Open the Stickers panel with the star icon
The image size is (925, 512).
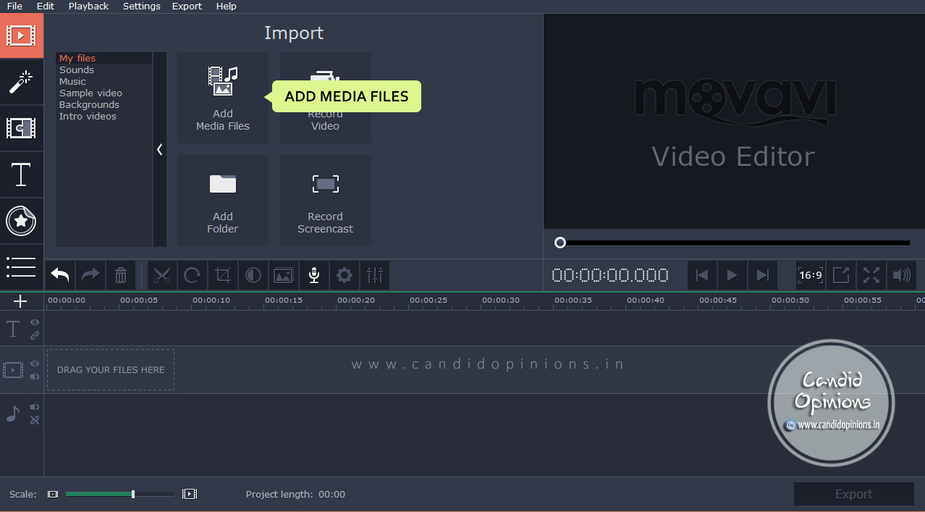tap(21, 222)
